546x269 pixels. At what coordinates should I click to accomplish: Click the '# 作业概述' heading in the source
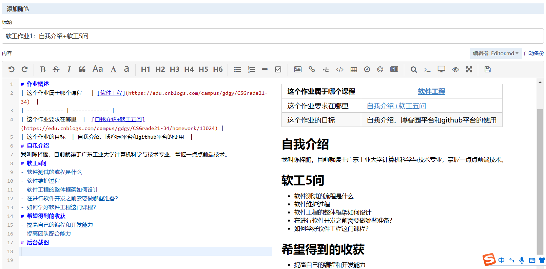point(35,84)
